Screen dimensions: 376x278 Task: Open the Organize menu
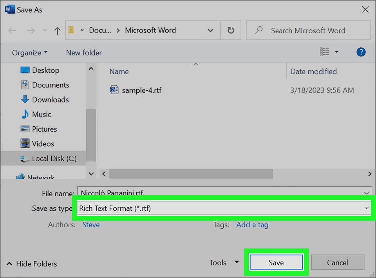coord(29,53)
